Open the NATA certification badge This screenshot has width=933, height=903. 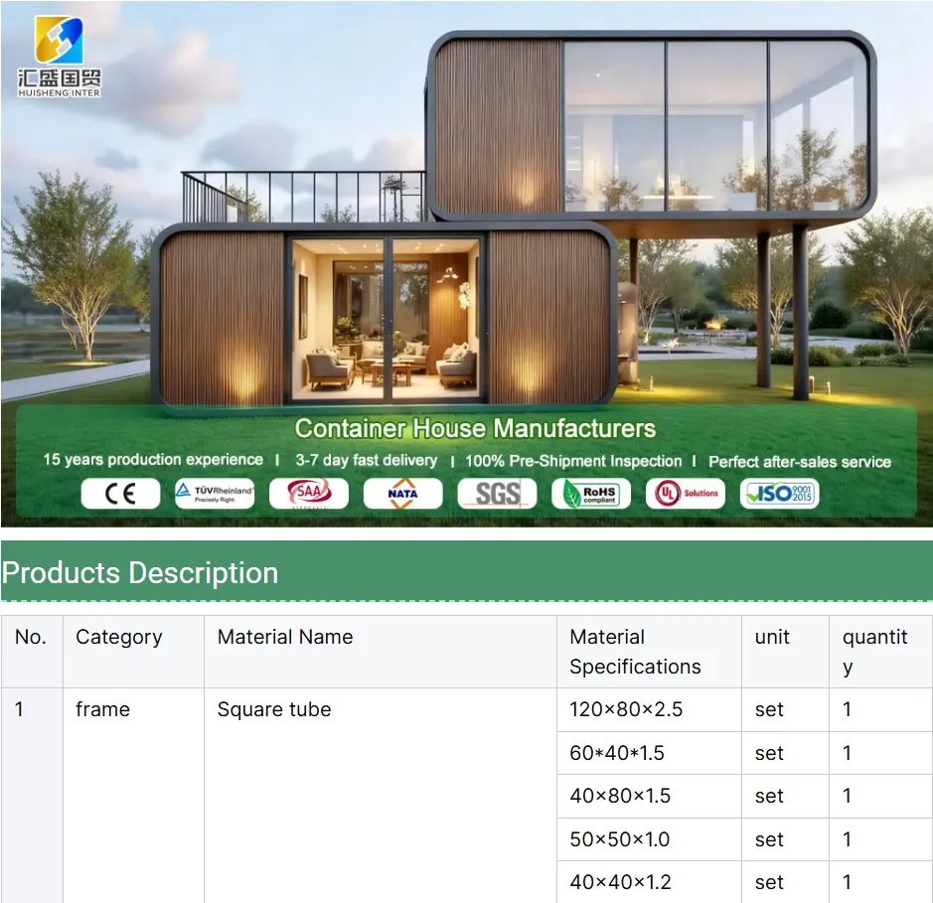(402, 493)
